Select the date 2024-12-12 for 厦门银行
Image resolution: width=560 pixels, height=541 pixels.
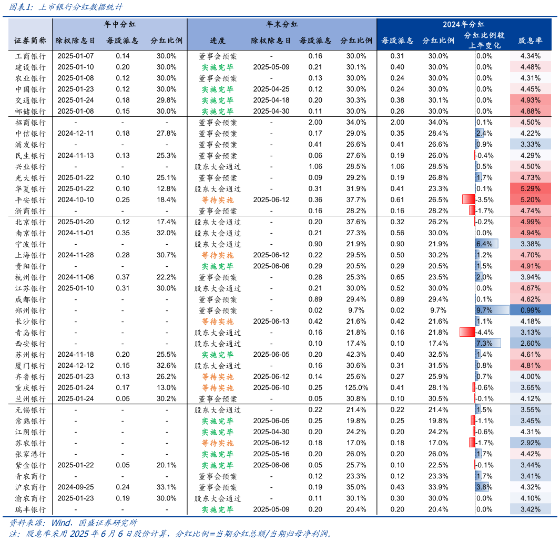75,366
